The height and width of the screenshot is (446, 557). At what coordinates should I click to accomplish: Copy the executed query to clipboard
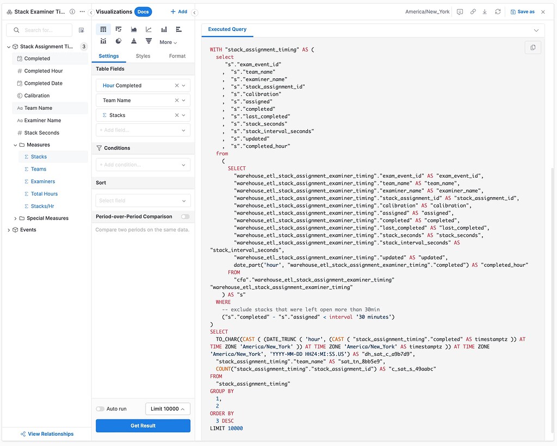(x=533, y=48)
